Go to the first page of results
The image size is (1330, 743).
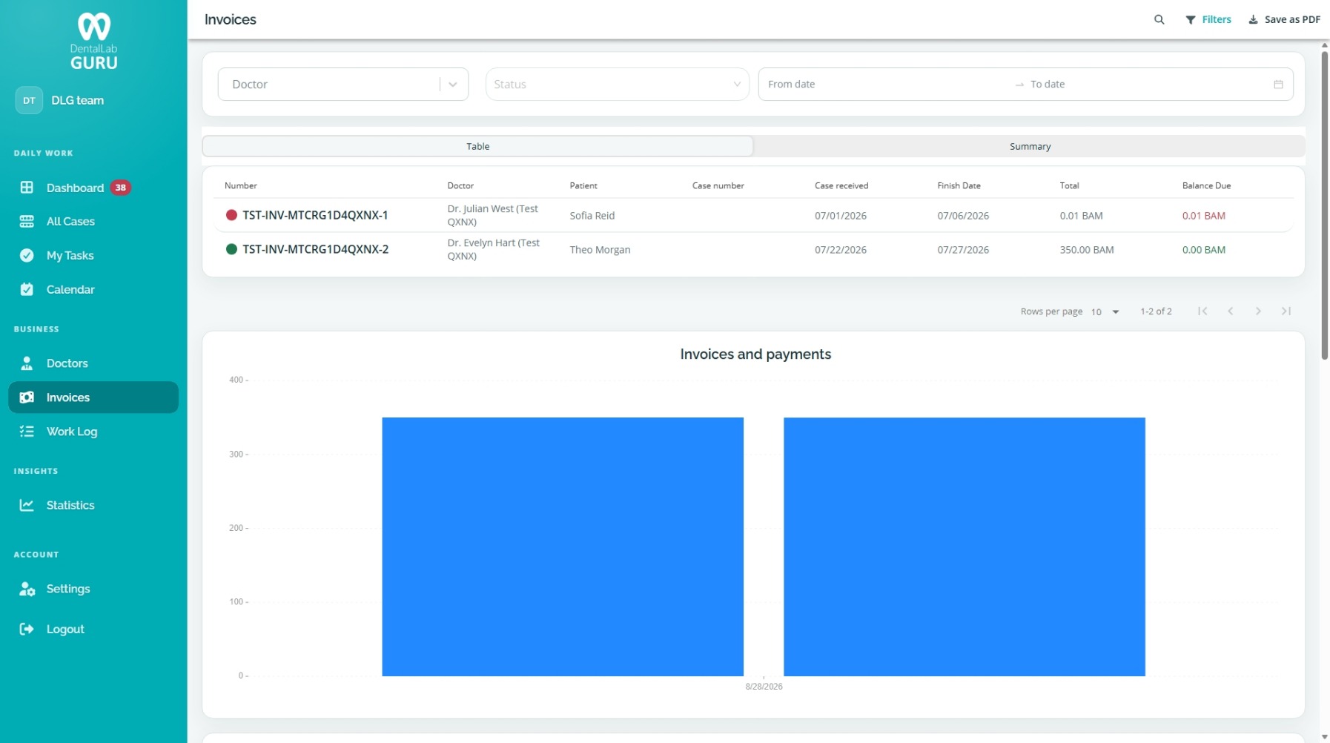1202,311
